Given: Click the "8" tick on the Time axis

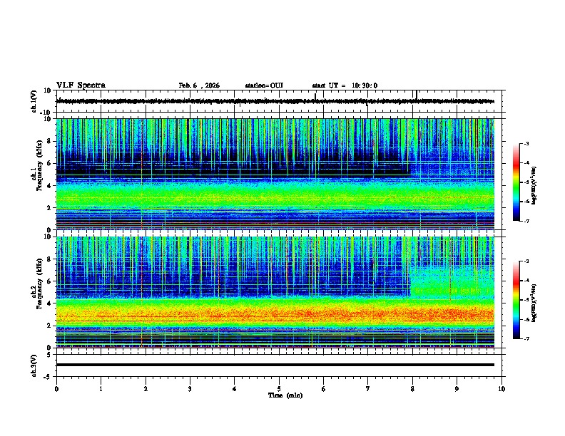Looking at the screenshot, I should [412, 389].
